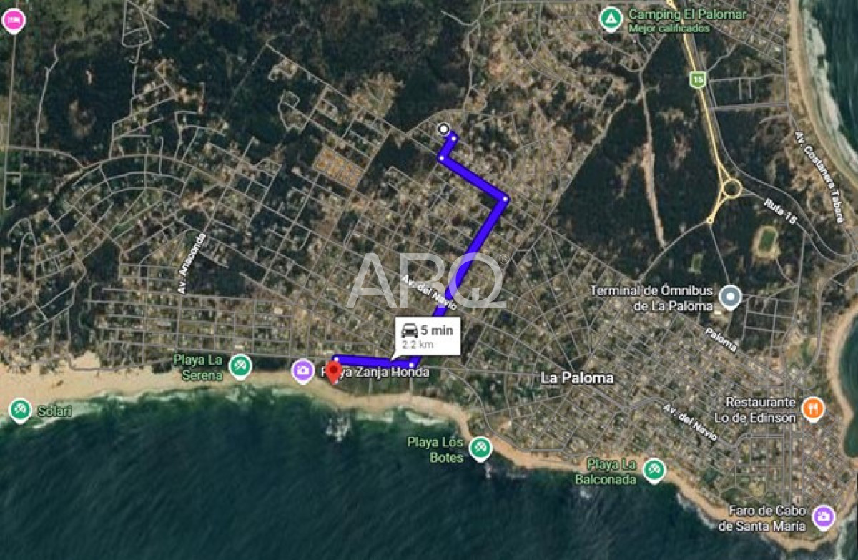Screen dimensions: 858x560
Task: Open the Playa Los Botes beach marker
Action: [x=480, y=449]
